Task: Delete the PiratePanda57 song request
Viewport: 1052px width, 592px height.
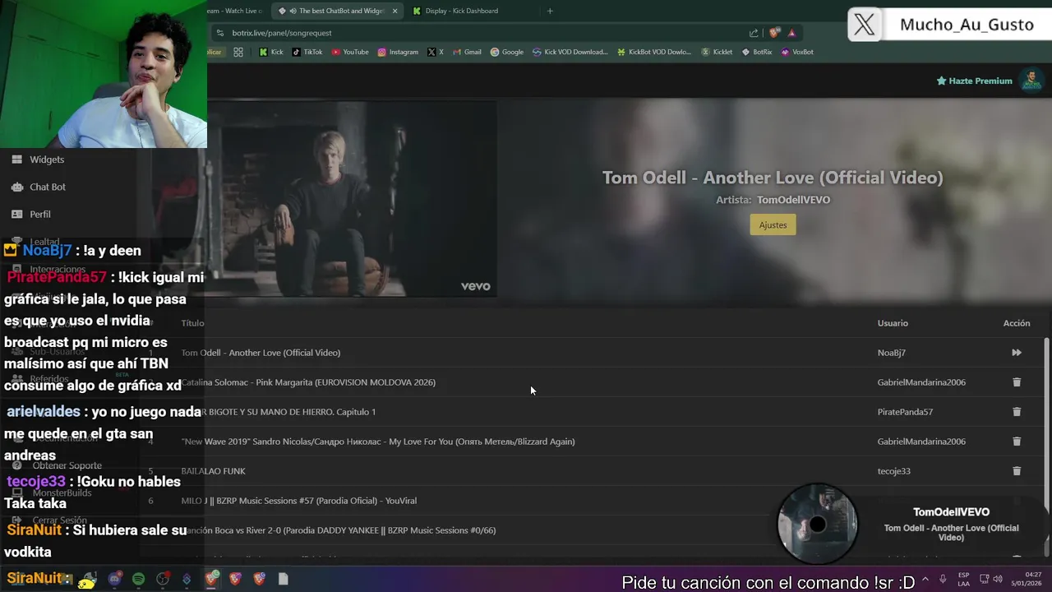Action: point(1017,412)
